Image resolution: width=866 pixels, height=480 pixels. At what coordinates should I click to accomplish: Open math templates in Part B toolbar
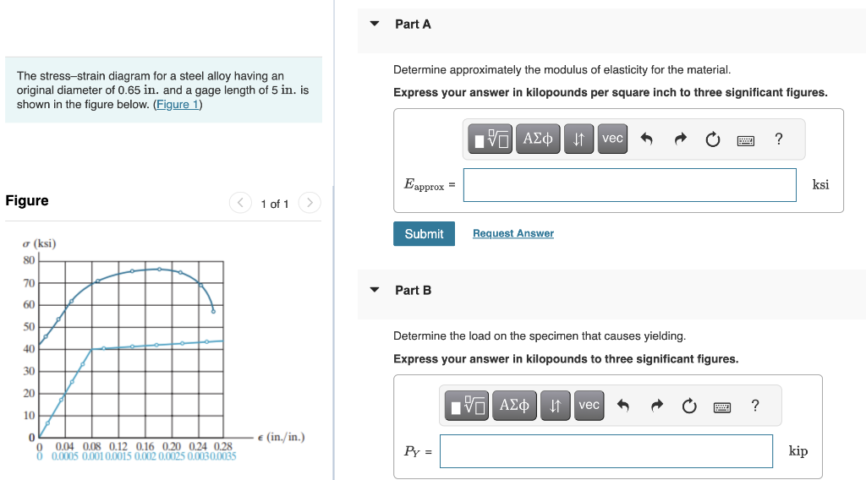point(467,406)
